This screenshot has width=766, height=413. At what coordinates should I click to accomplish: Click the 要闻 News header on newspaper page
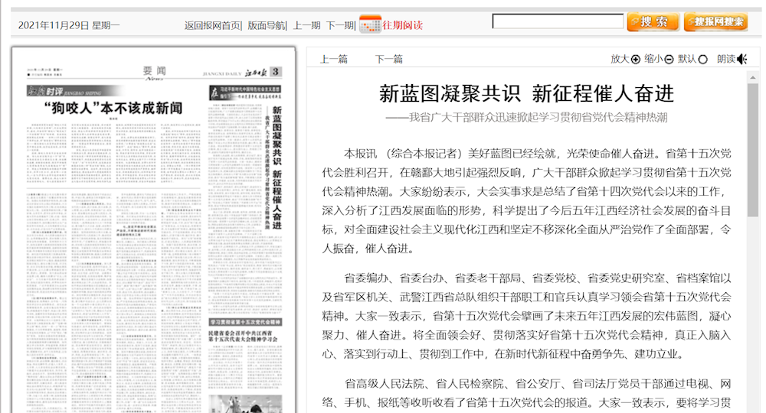pyautogui.click(x=154, y=72)
